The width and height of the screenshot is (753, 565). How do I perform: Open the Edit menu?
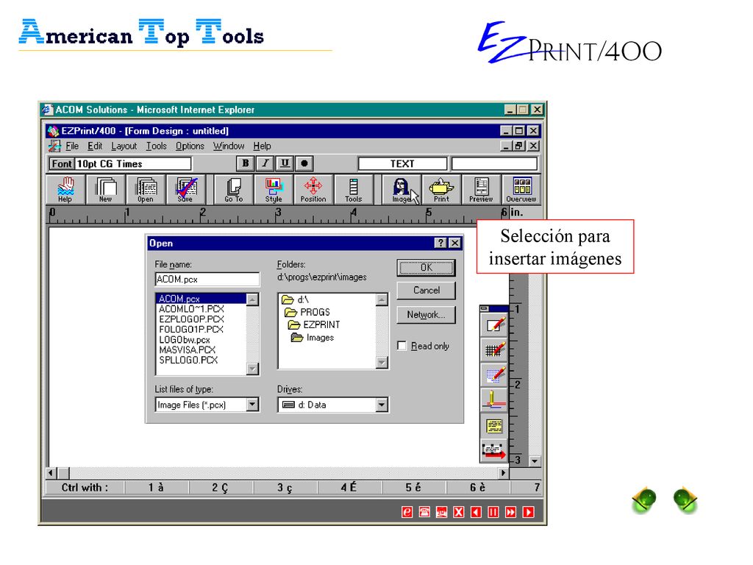95,146
